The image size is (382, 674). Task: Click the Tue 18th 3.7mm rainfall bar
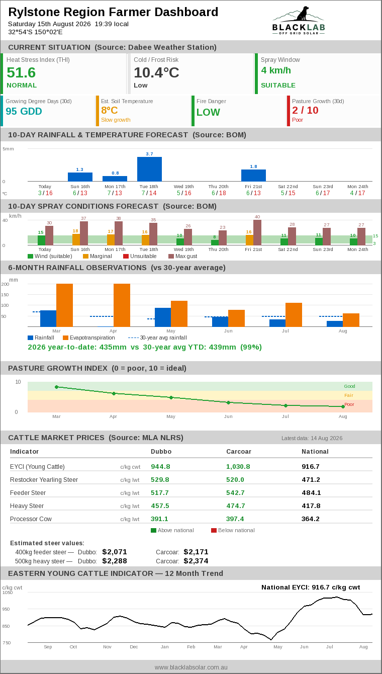[x=149, y=169]
